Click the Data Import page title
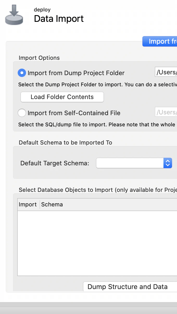Viewport: 177px width, 314px height. [x=59, y=19]
